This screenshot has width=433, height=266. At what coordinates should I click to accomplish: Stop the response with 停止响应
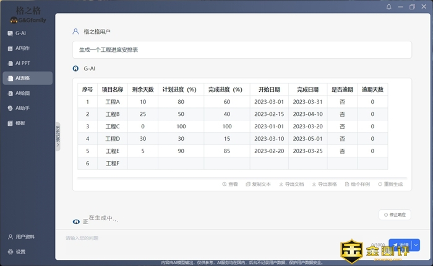click(395, 215)
